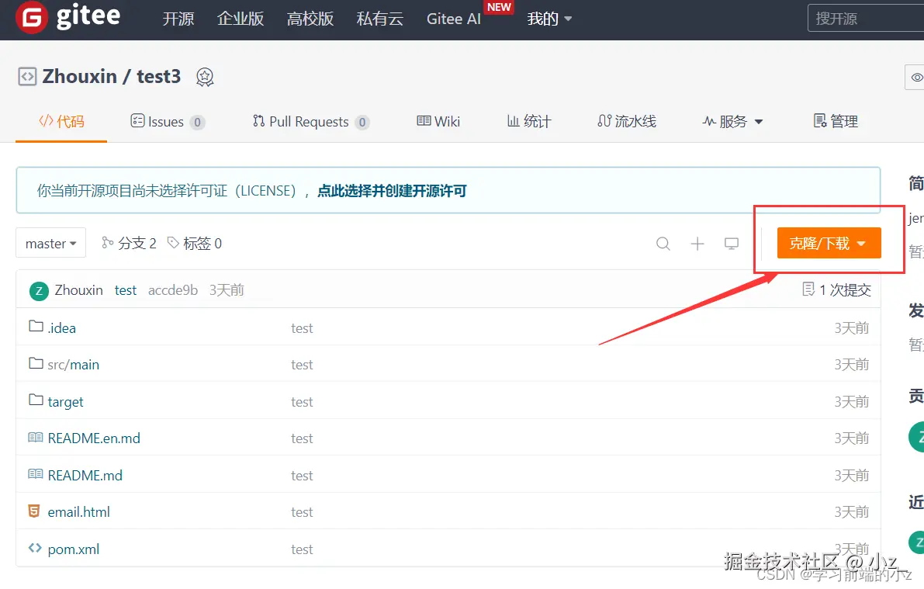Click the watch eye icon

pos(917,78)
